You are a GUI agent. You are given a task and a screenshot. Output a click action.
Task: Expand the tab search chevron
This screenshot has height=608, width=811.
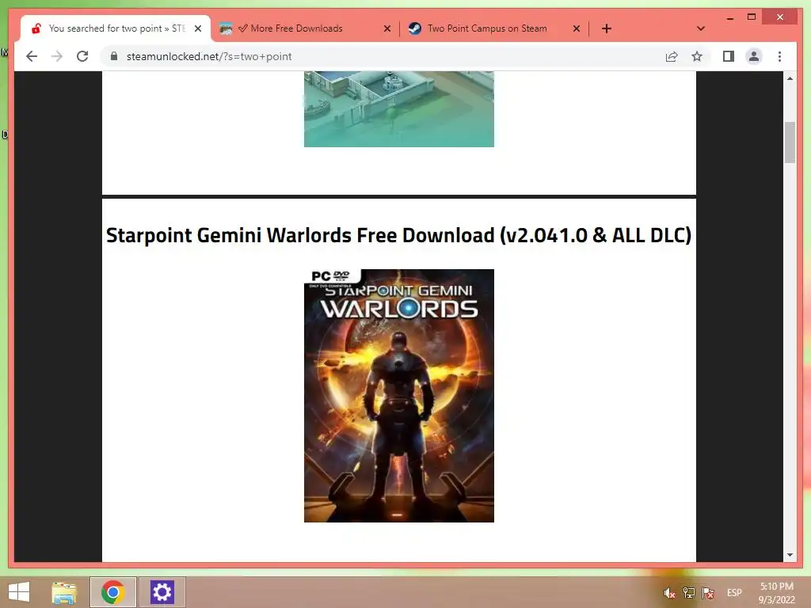[x=701, y=28]
